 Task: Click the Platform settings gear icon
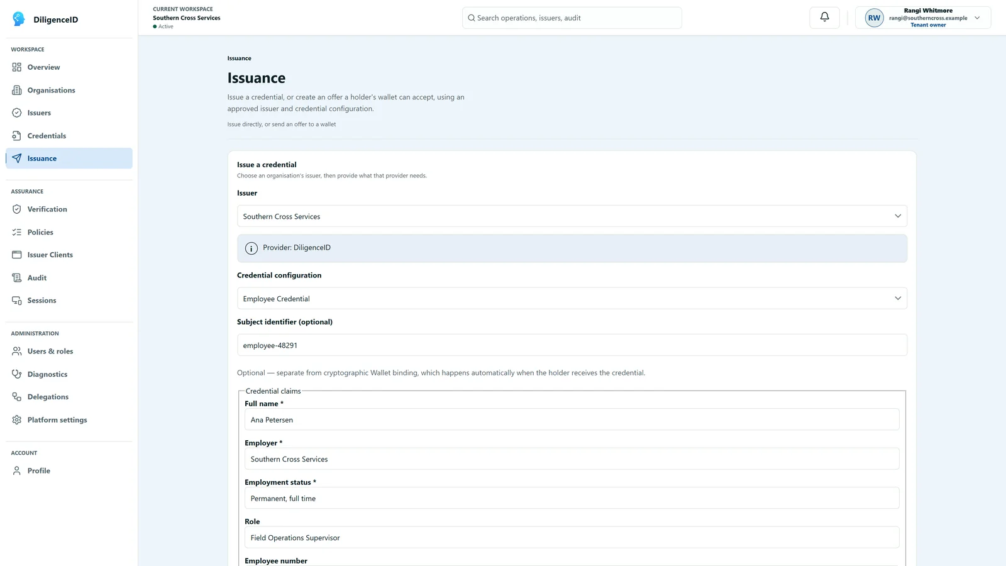coord(17,420)
